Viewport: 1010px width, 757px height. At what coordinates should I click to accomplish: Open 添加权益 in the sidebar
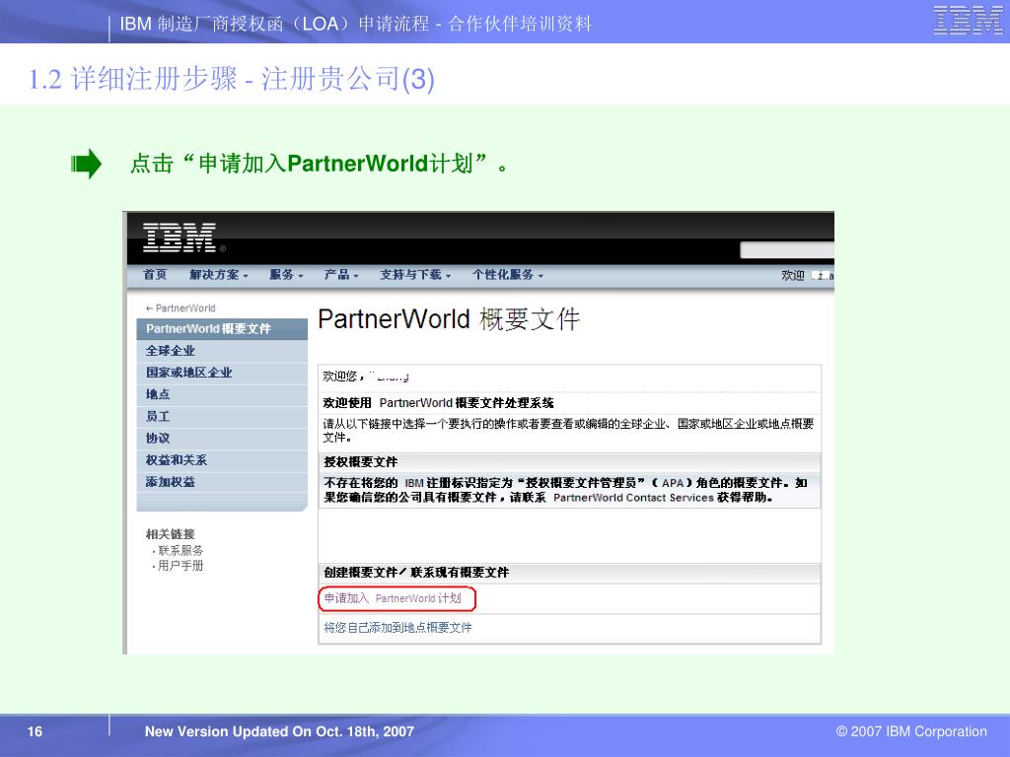pos(222,482)
